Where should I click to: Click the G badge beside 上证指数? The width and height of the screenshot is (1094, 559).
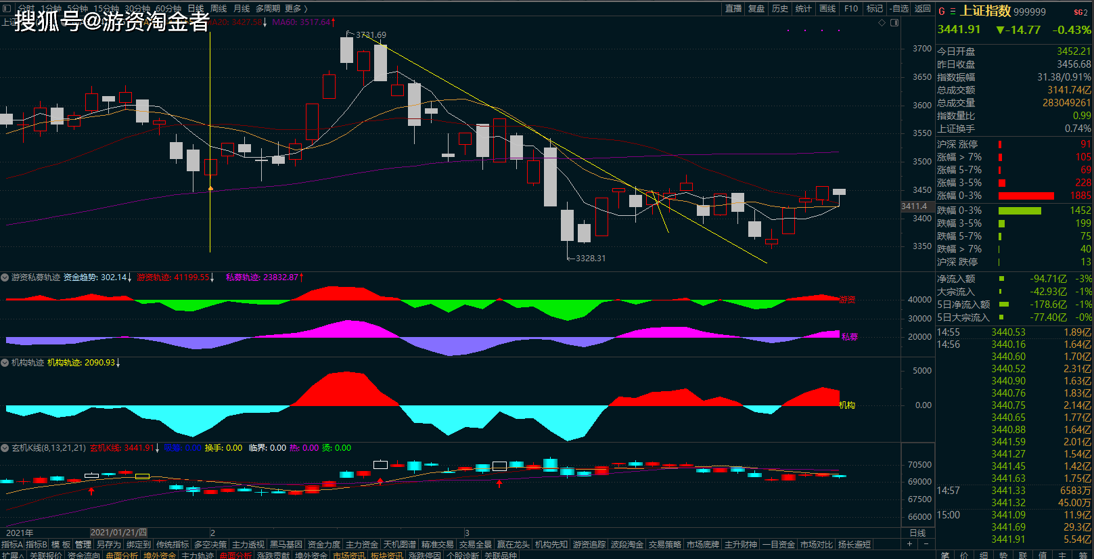[x=942, y=12]
